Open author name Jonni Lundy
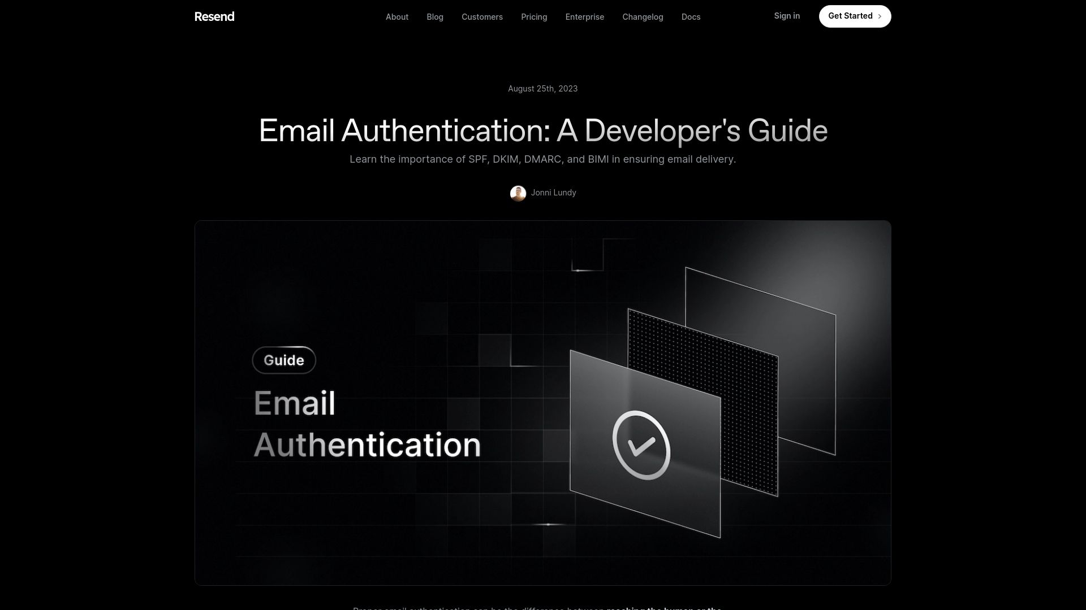 coord(553,193)
